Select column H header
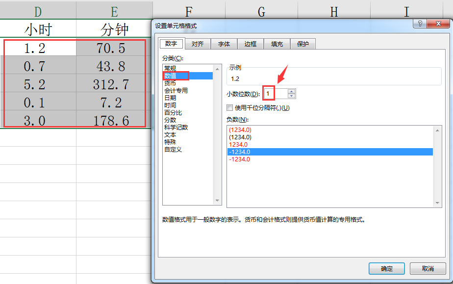Viewport: 453px width, 284px height. tap(334, 11)
